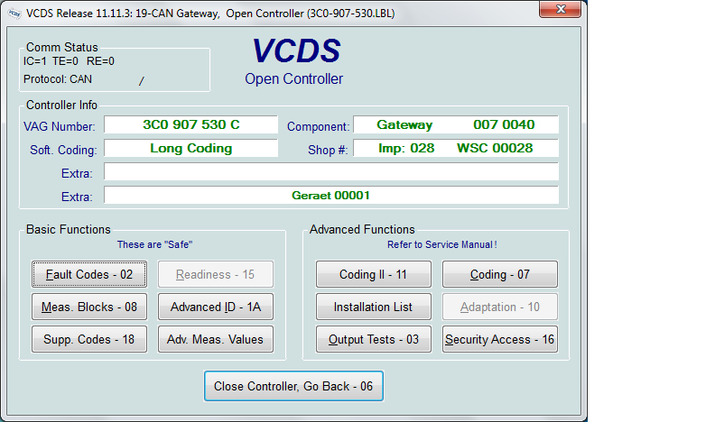
Task: Click Adv. Meas. Values button
Action: (216, 340)
